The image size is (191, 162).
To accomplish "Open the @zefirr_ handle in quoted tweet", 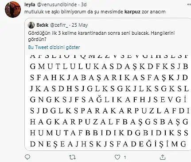I will [x=59, y=25].
